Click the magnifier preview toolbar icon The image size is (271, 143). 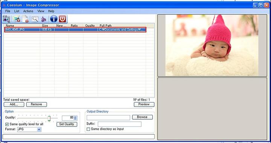35,19
